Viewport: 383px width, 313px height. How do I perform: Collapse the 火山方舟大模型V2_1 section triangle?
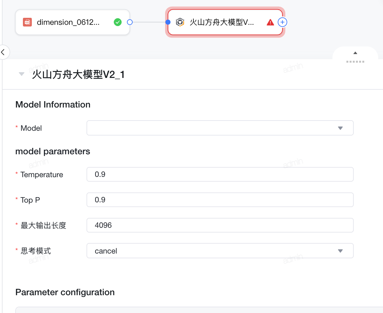pyautogui.click(x=22, y=74)
